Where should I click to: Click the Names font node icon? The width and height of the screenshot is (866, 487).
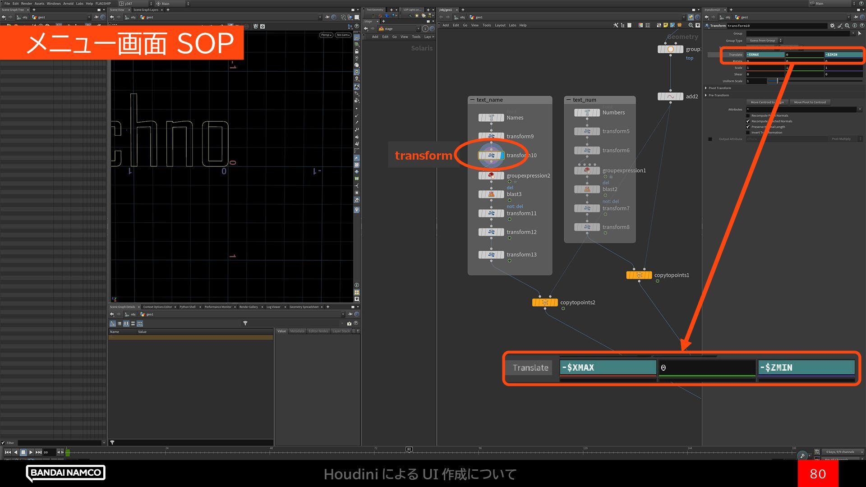click(x=491, y=118)
